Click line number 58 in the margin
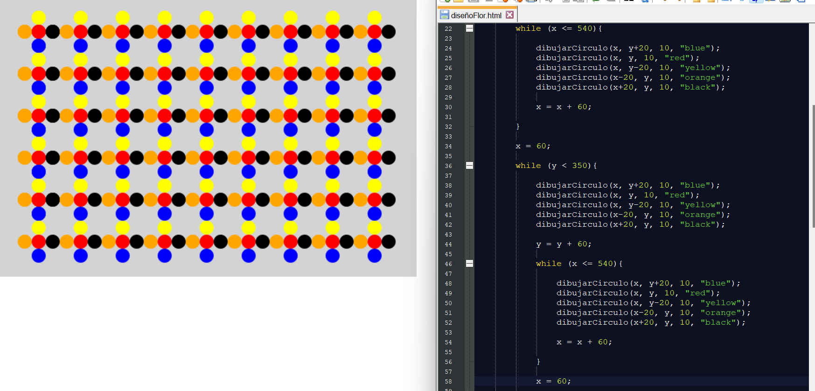This screenshot has height=391, width=815. click(x=448, y=382)
